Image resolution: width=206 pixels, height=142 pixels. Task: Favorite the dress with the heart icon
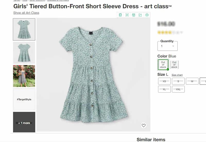pyautogui.click(x=144, y=125)
